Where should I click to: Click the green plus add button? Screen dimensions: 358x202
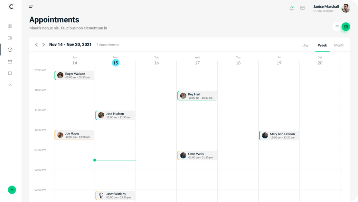(12, 190)
